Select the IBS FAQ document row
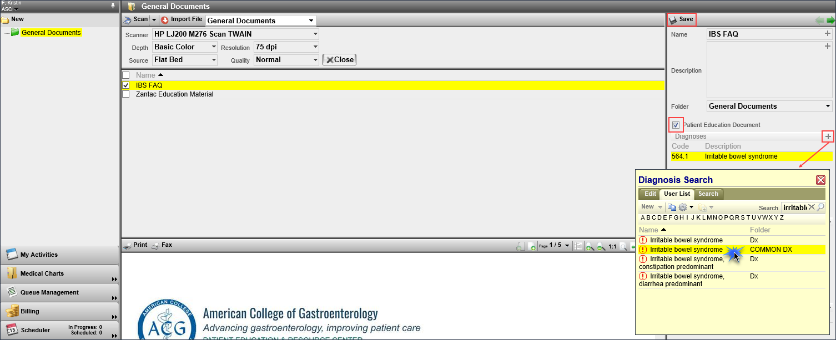This screenshot has height=340, width=836. click(x=392, y=85)
